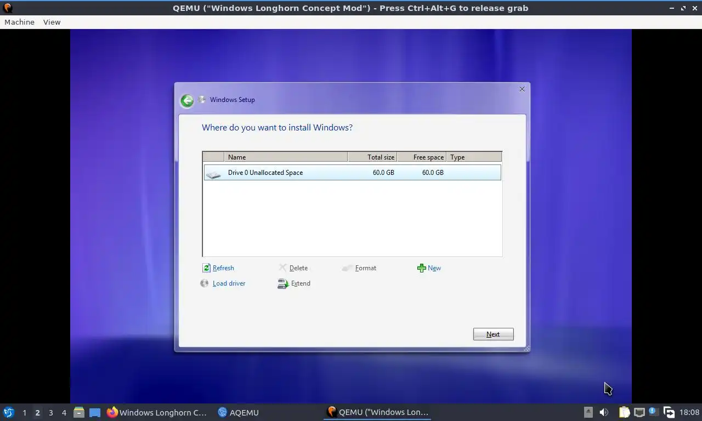Image resolution: width=702 pixels, height=421 pixels.
Task: Sort by the Name column header
Action: pyautogui.click(x=286, y=157)
